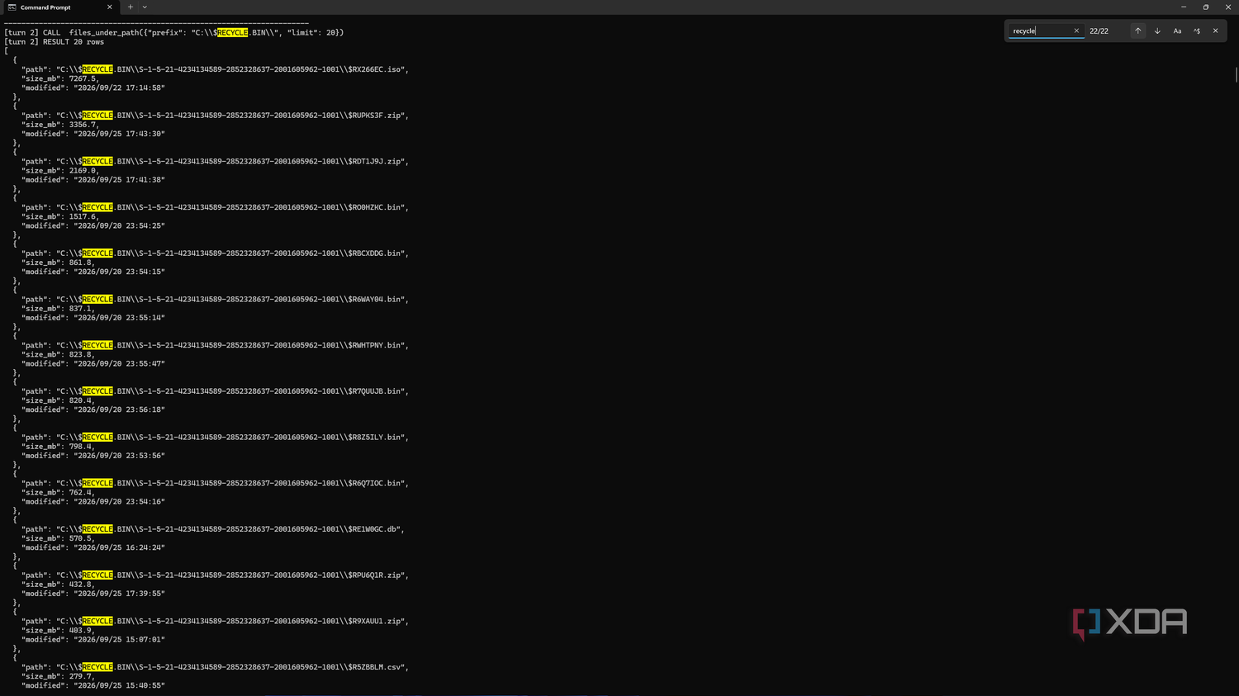Viewport: 1239px width, 696px height.
Task: Click the size_mb 861.8 value
Action: click(x=81, y=263)
